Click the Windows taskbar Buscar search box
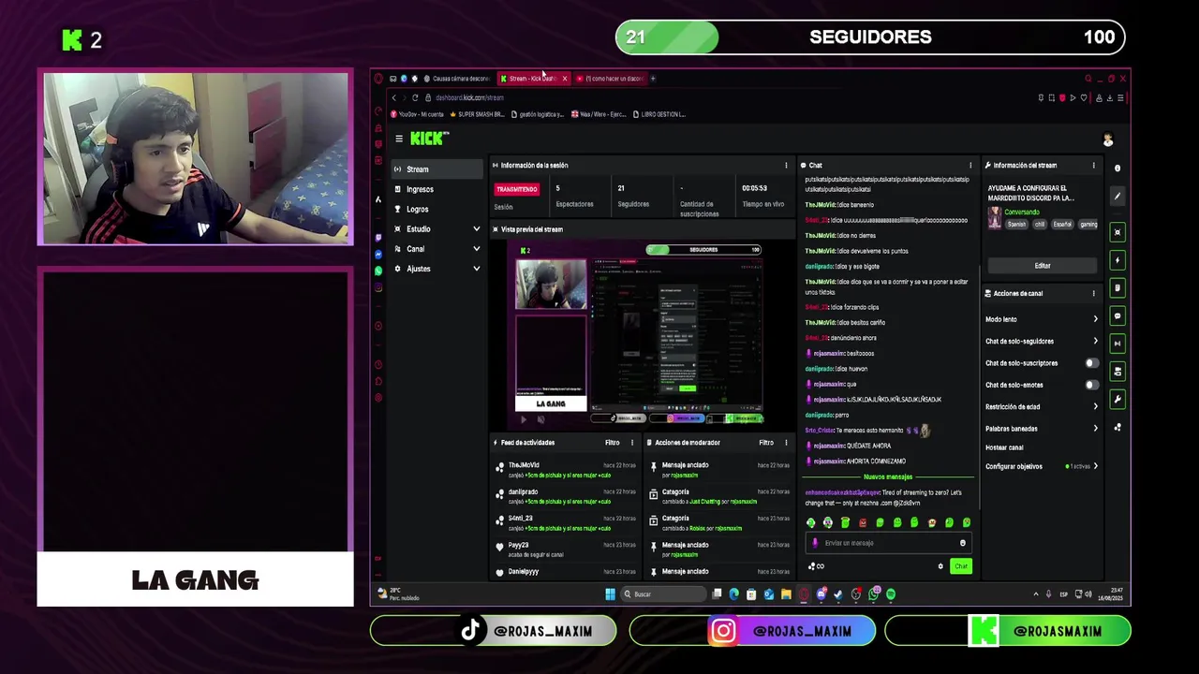 pos(663,594)
